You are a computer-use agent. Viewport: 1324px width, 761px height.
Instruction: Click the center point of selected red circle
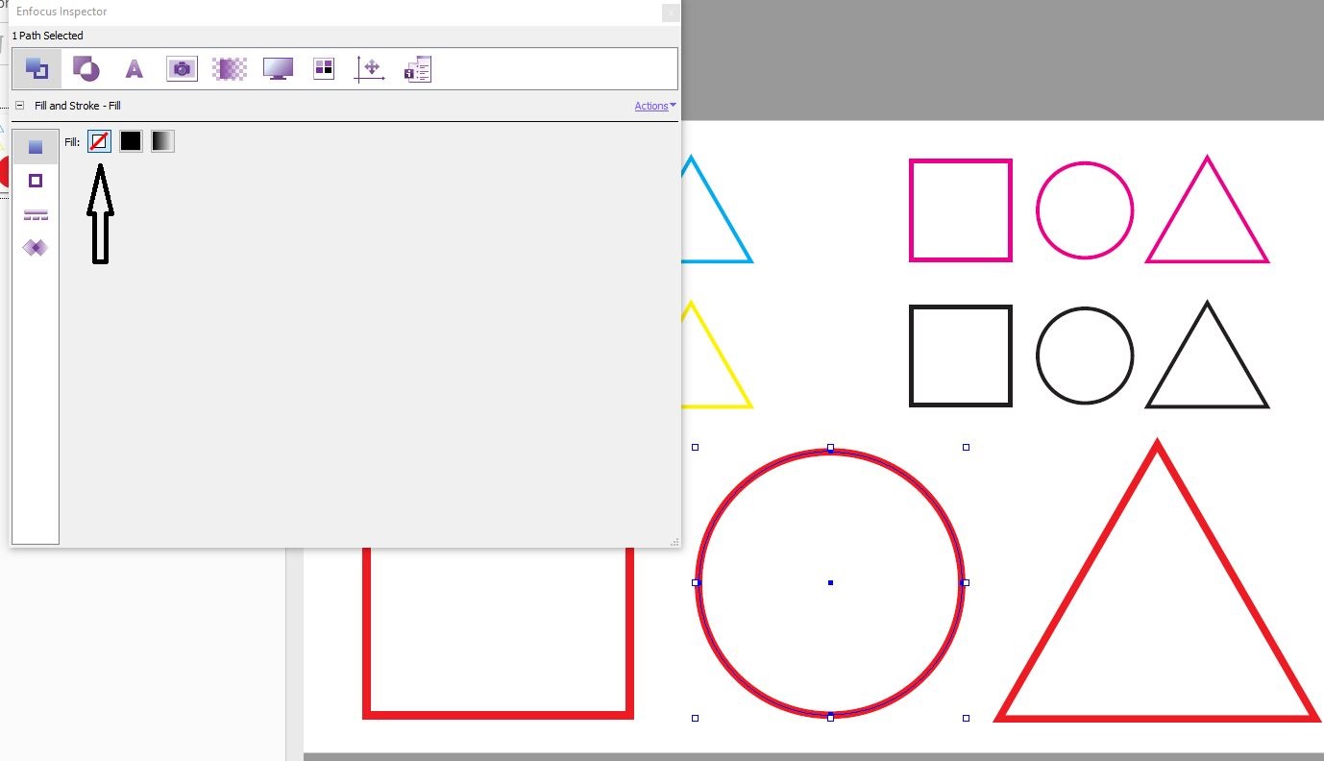[x=830, y=582]
